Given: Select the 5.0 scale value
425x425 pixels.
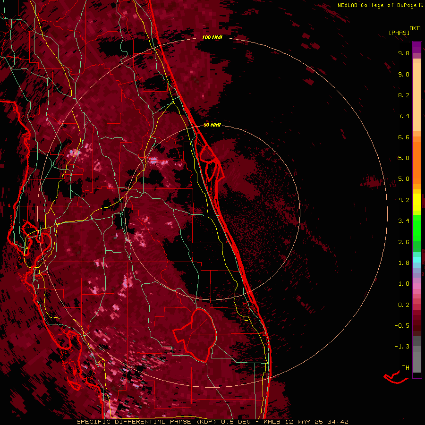Looking at the screenshot, I should pyautogui.click(x=404, y=179).
